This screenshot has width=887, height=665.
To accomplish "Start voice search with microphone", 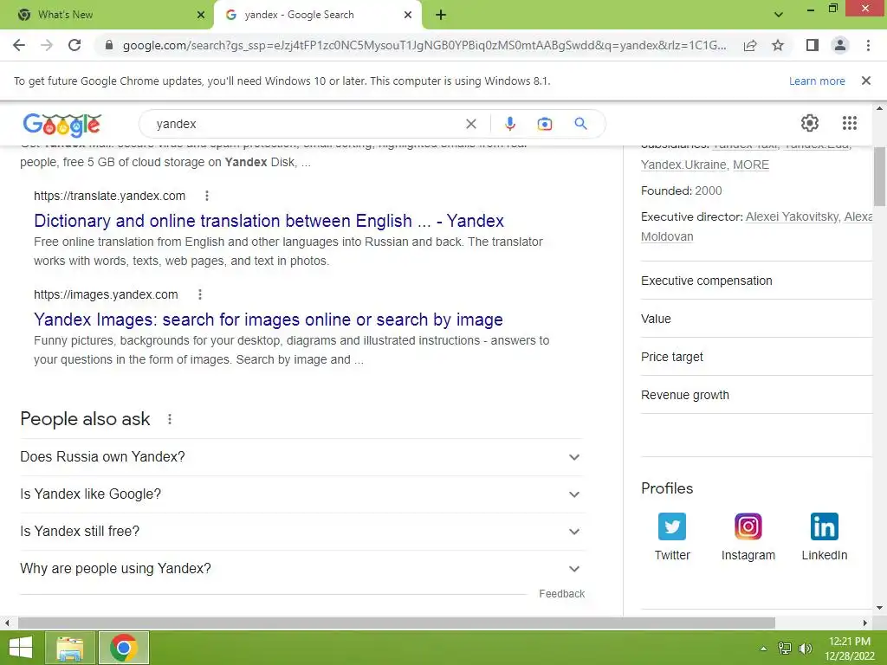I will coord(509,124).
